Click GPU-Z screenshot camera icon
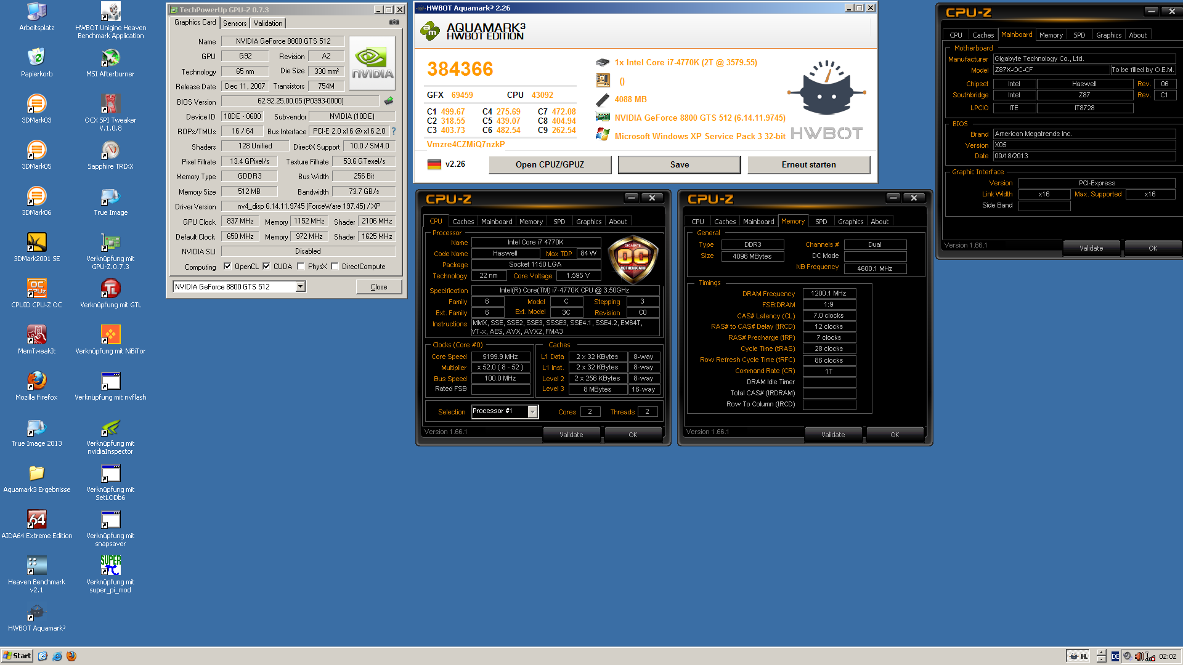The width and height of the screenshot is (1183, 665). point(394,22)
